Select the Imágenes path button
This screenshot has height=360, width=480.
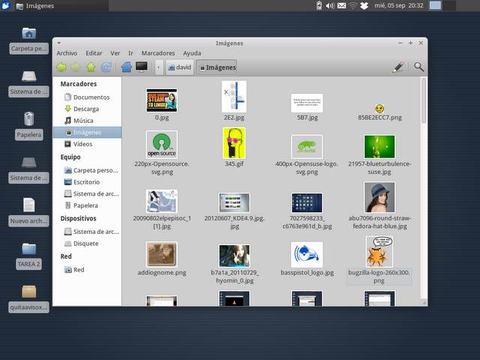[217, 67]
